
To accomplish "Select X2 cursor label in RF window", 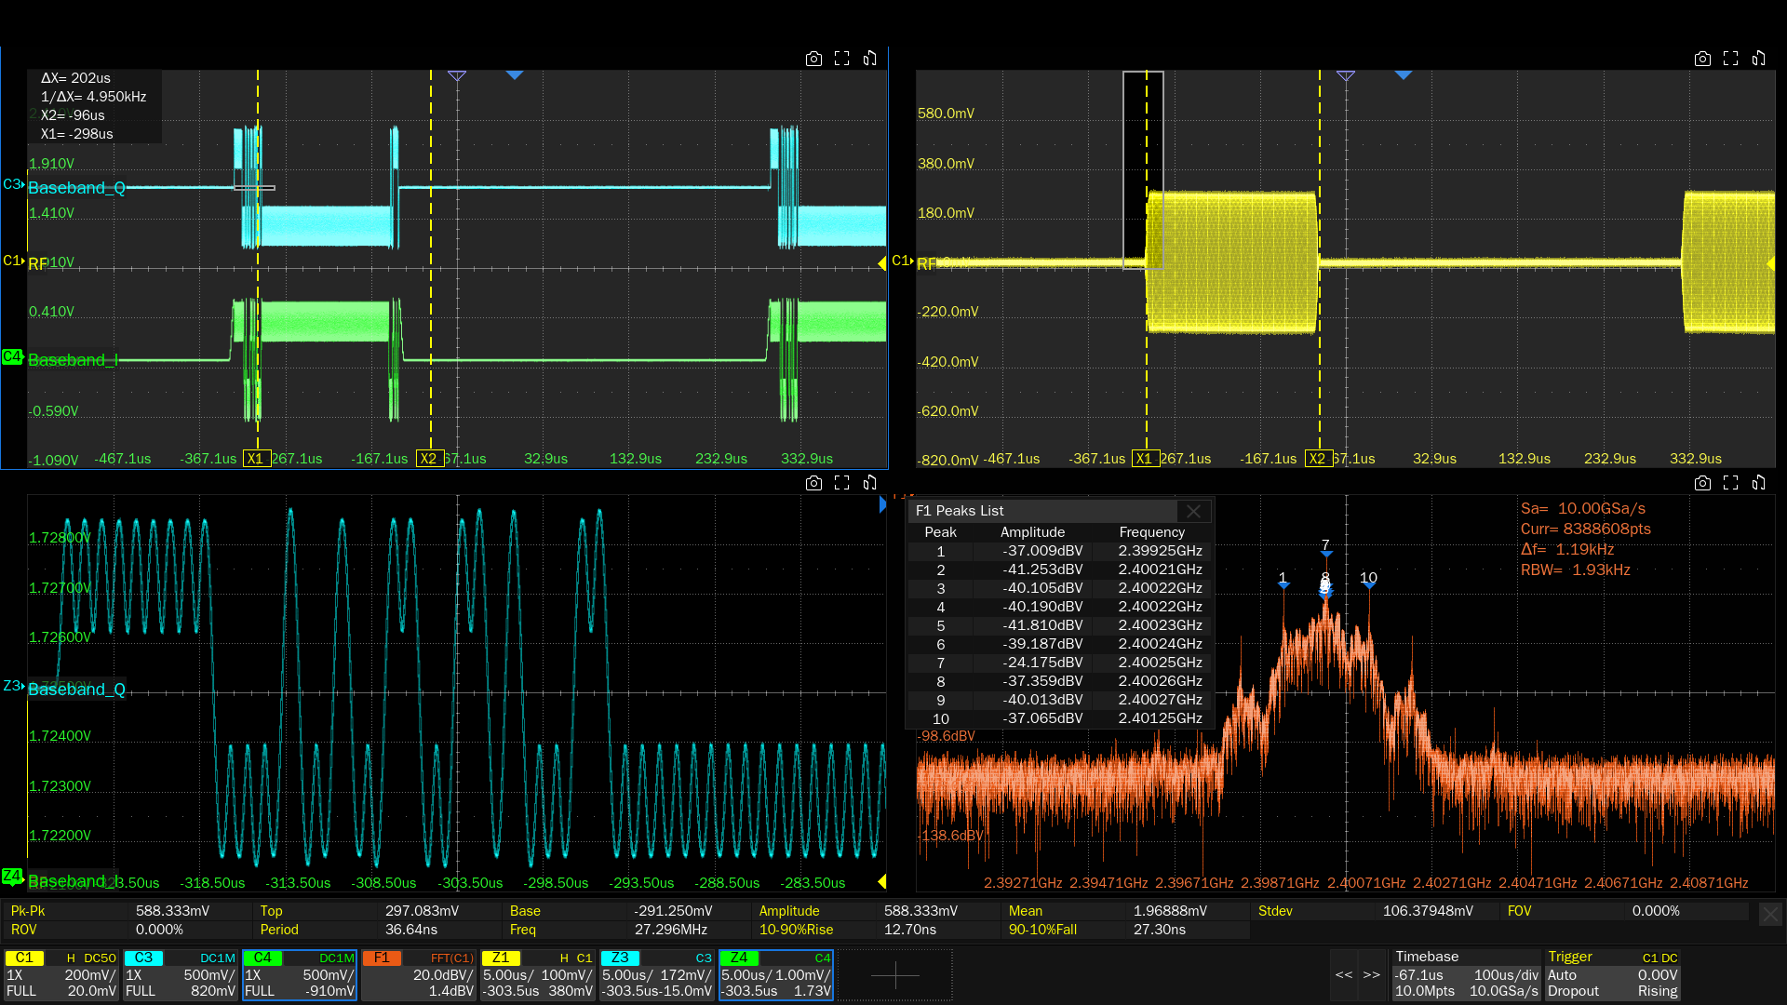I will 1317,459.
